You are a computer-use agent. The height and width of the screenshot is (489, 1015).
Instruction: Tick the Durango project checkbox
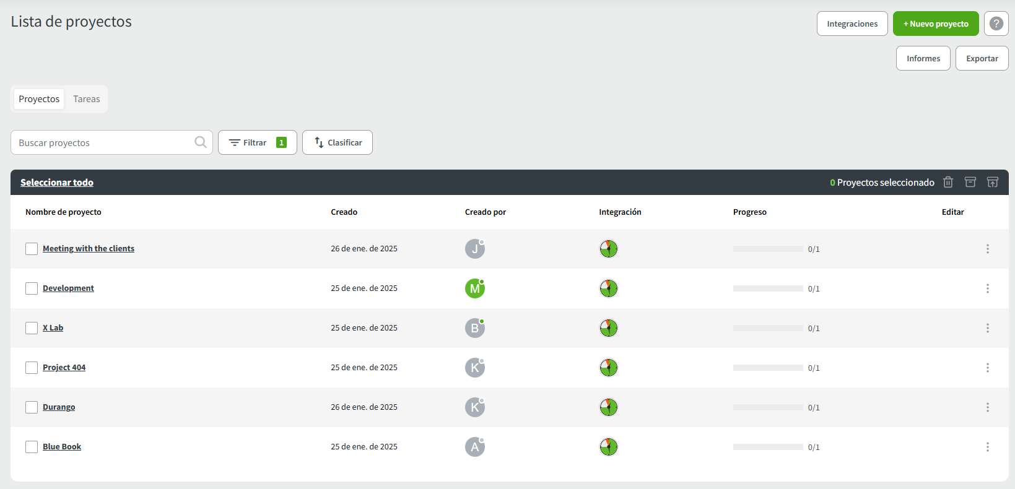pos(32,407)
